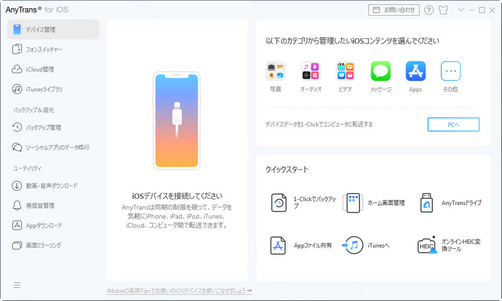Choose the ビデオ category icon

346,71
